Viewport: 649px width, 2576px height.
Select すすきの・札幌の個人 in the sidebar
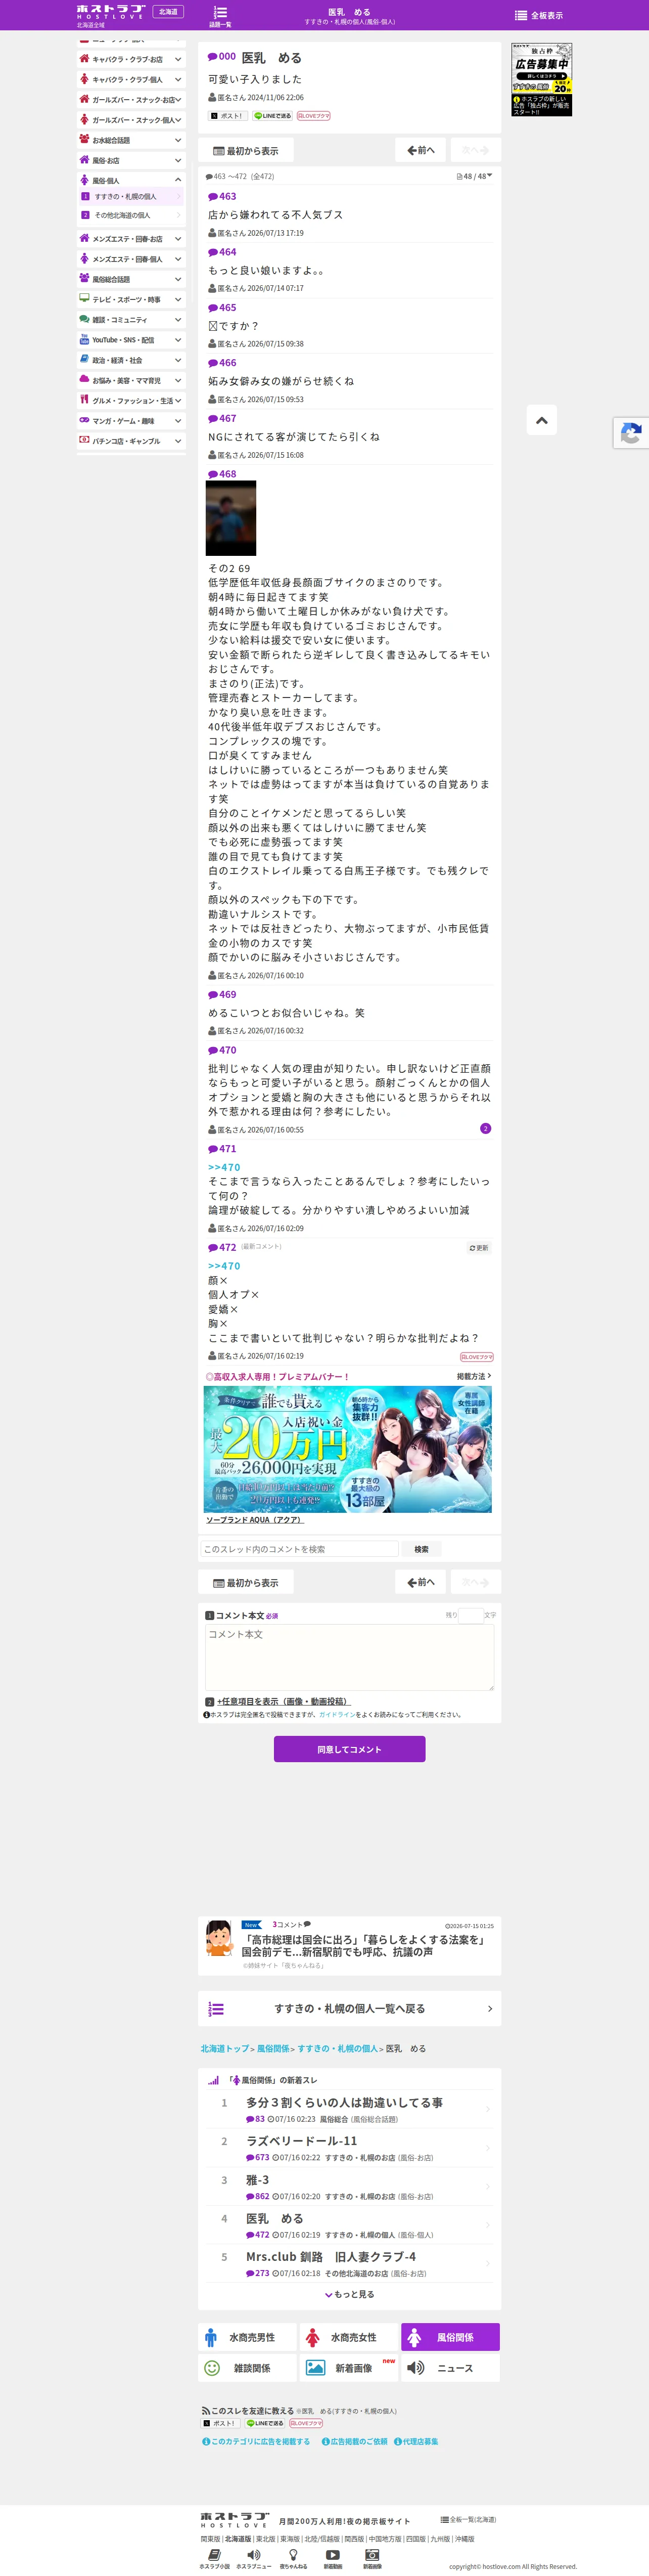[x=132, y=197]
